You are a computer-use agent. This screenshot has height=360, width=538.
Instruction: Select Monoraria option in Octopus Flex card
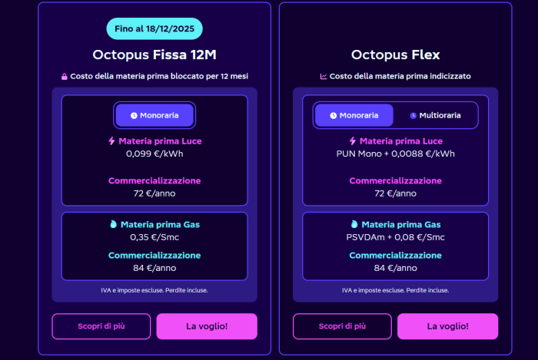[x=354, y=115]
